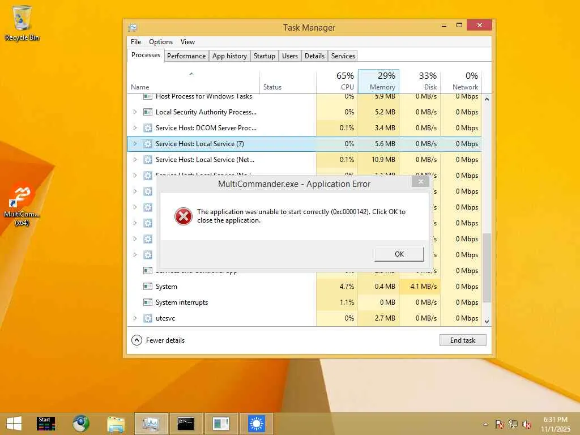Switch to the Startup tab
The height and width of the screenshot is (435, 580).
pos(265,56)
